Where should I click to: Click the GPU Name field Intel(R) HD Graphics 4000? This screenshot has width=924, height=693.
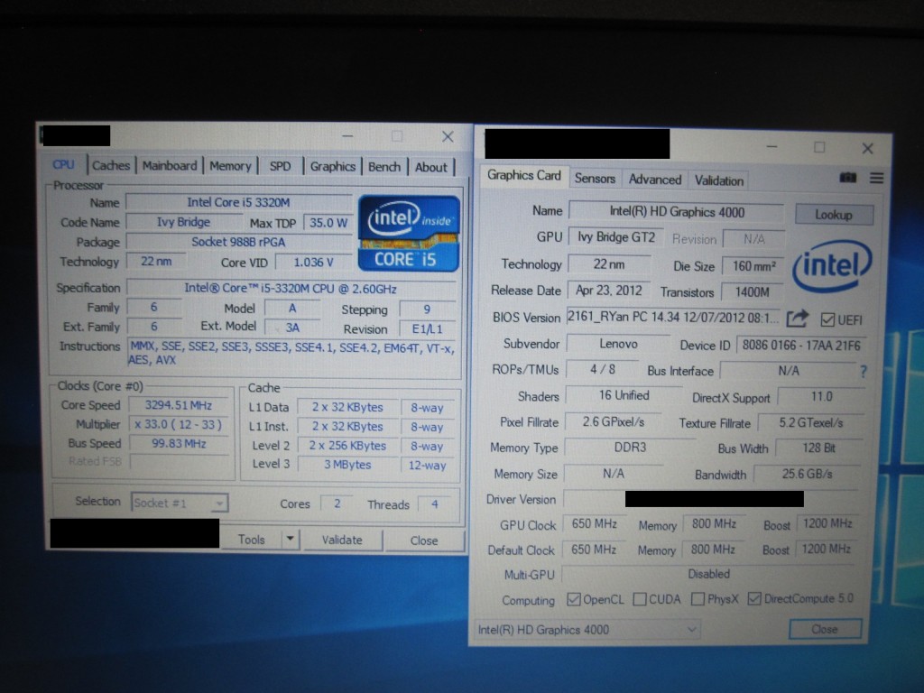pyautogui.click(x=677, y=212)
